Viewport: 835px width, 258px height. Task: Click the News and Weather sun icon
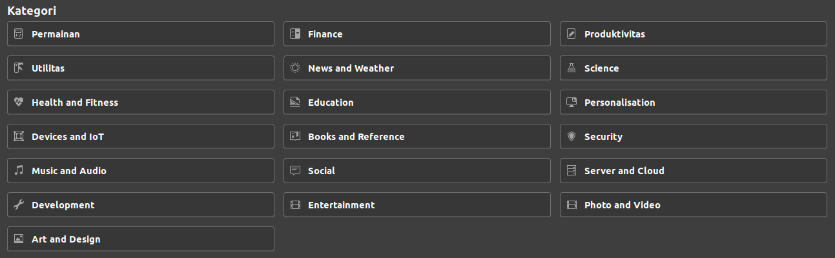[x=295, y=68]
